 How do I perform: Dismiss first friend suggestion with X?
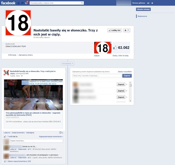pyautogui.click(x=126, y=84)
